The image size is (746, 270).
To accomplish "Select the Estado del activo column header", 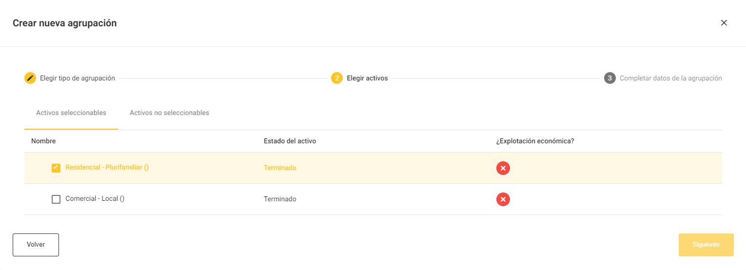I will click(290, 141).
